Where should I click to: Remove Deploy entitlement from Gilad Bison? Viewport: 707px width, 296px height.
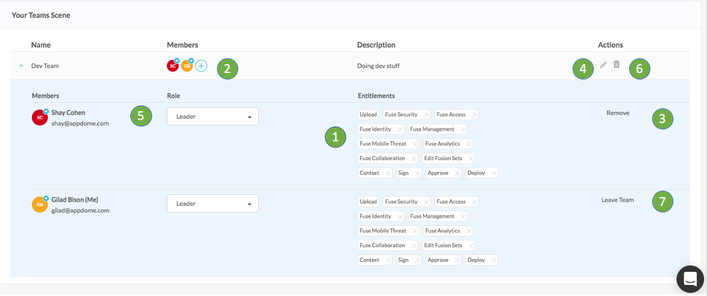492,260
